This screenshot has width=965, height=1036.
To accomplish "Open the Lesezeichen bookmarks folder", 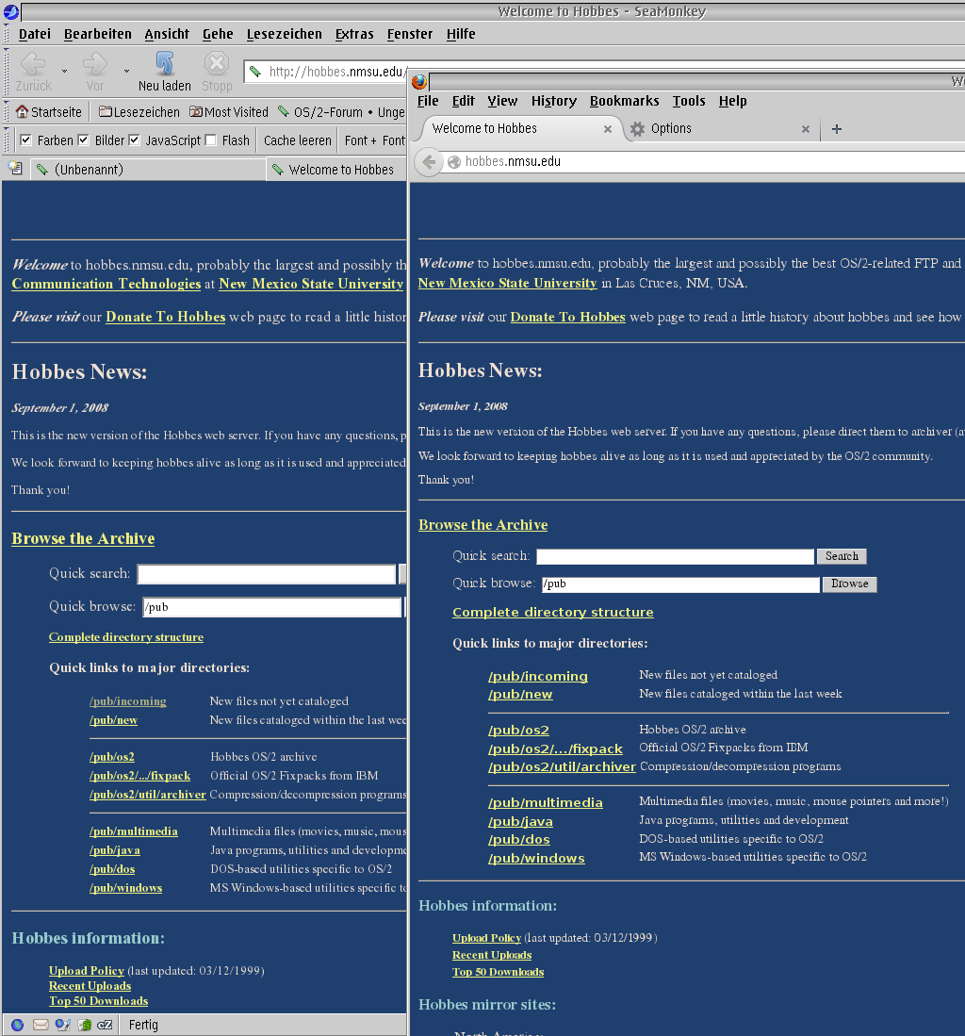I will [x=139, y=111].
